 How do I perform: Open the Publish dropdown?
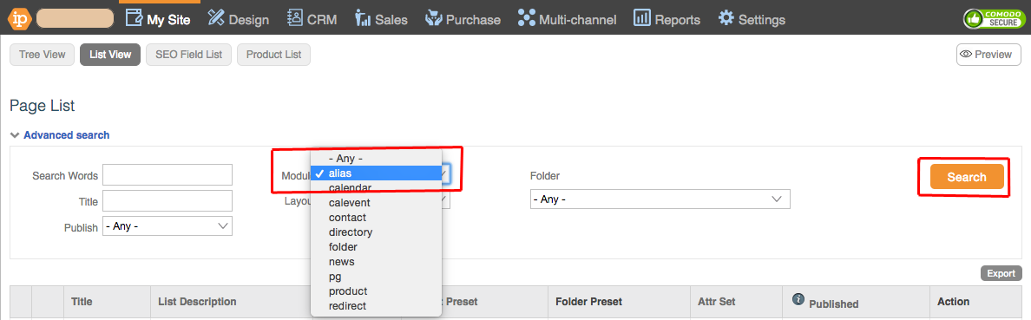point(167,226)
